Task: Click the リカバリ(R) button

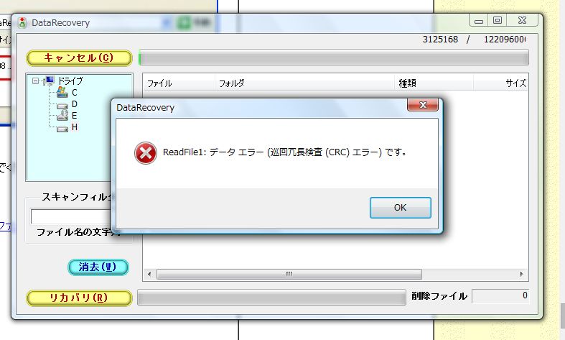Action: pos(79,298)
